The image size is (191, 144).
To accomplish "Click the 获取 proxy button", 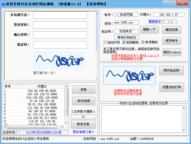I will (x=84, y=90).
